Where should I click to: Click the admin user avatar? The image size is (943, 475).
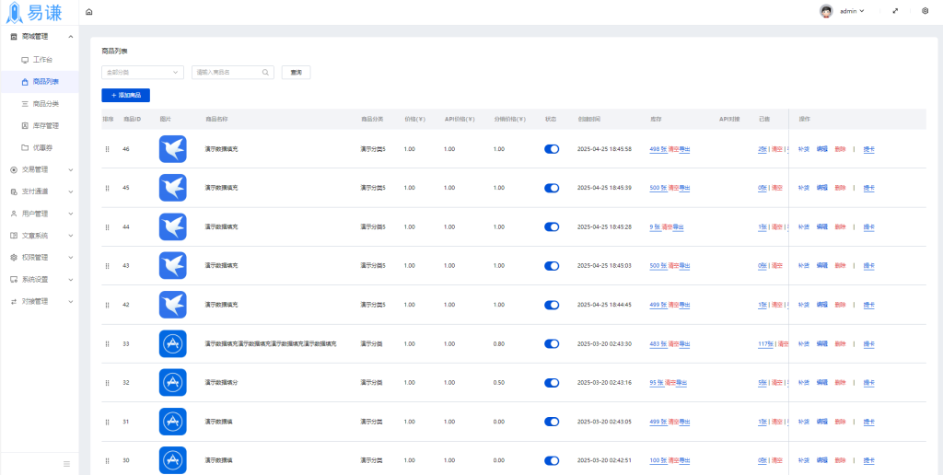[x=826, y=11]
